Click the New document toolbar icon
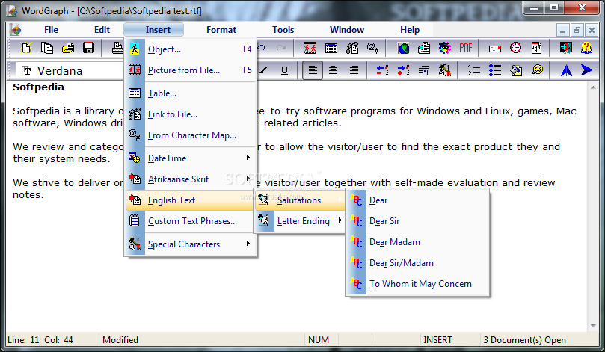Image resolution: width=605 pixels, height=352 pixels. pyautogui.click(x=26, y=48)
